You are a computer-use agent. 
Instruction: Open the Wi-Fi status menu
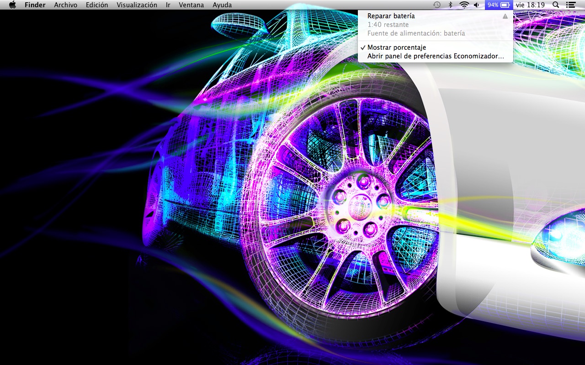464,5
